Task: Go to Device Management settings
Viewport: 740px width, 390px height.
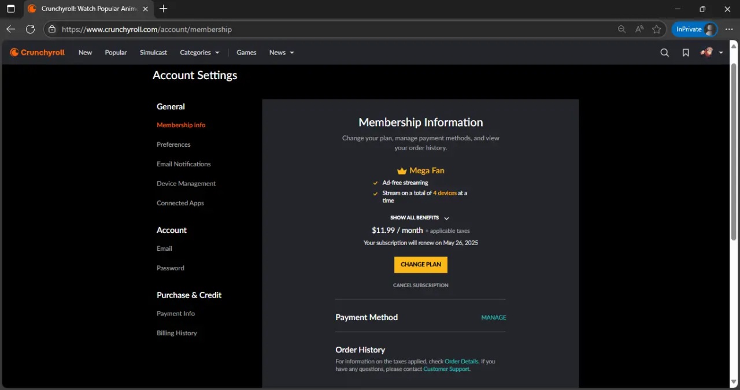Action: [186, 184]
